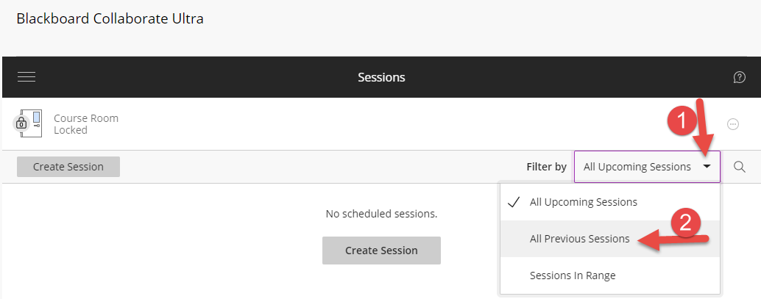Click checkmark beside All Upcoming Sessions
Image resolution: width=761 pixels, height=299 pixels.
coord(515,202)
